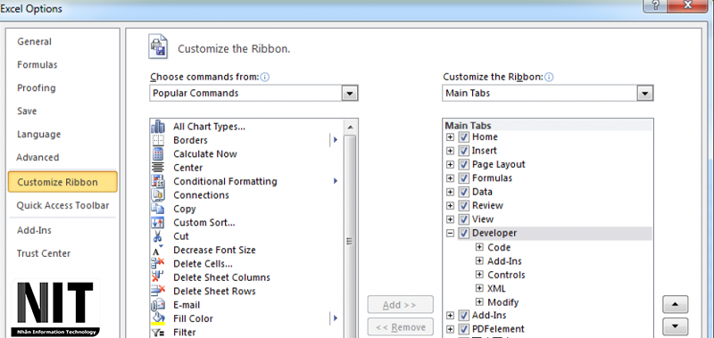This screenshot has width=714, height=338.
Task: Open the Trust Center category
Action: (x=44, y=253)
